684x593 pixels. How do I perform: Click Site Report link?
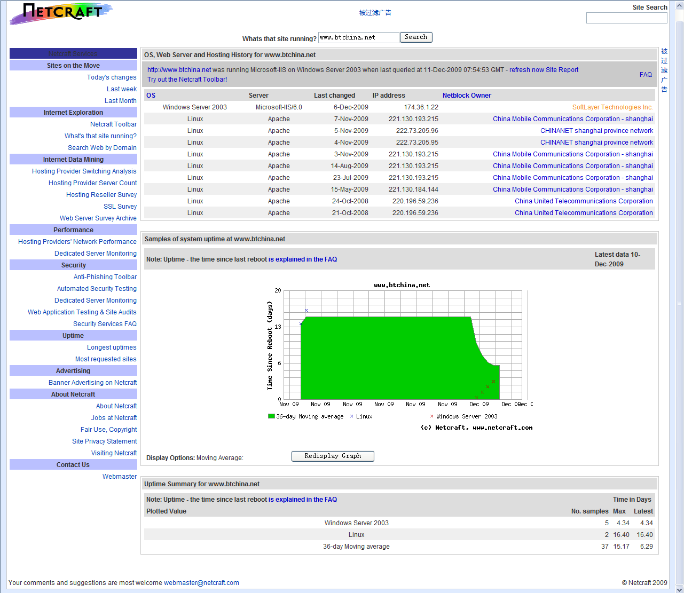pos(562,70)
